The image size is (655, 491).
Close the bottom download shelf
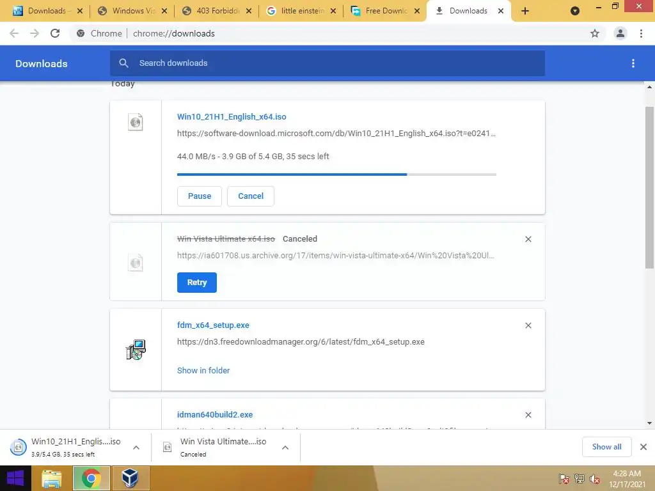643,447
